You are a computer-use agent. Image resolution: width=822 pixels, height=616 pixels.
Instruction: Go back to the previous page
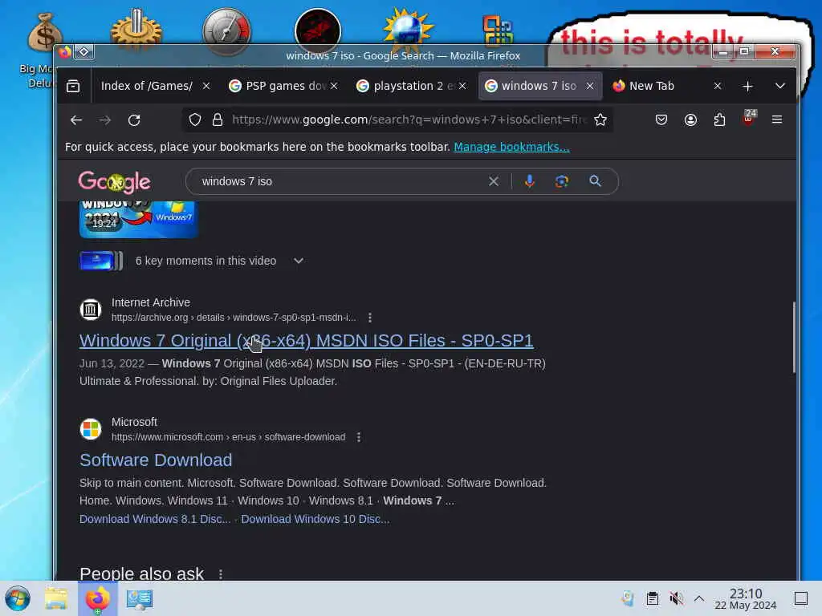tap(76, 120)
